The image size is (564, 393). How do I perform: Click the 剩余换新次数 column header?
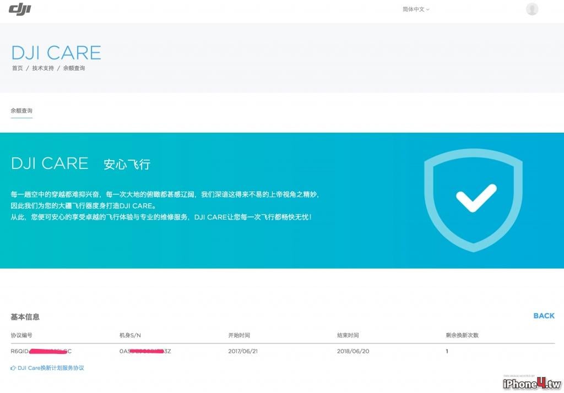(462, 335)
